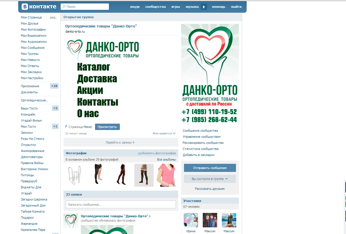This screenshot has height=234, width=346.
Task: Click the danko-orto.ru website link
Action: pos(75,31)
